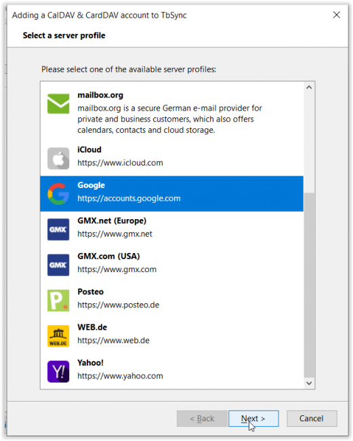This screenshot has height=441, width=353.
Task: Choose the mailbox.org profile title
Action: (100, 95)
